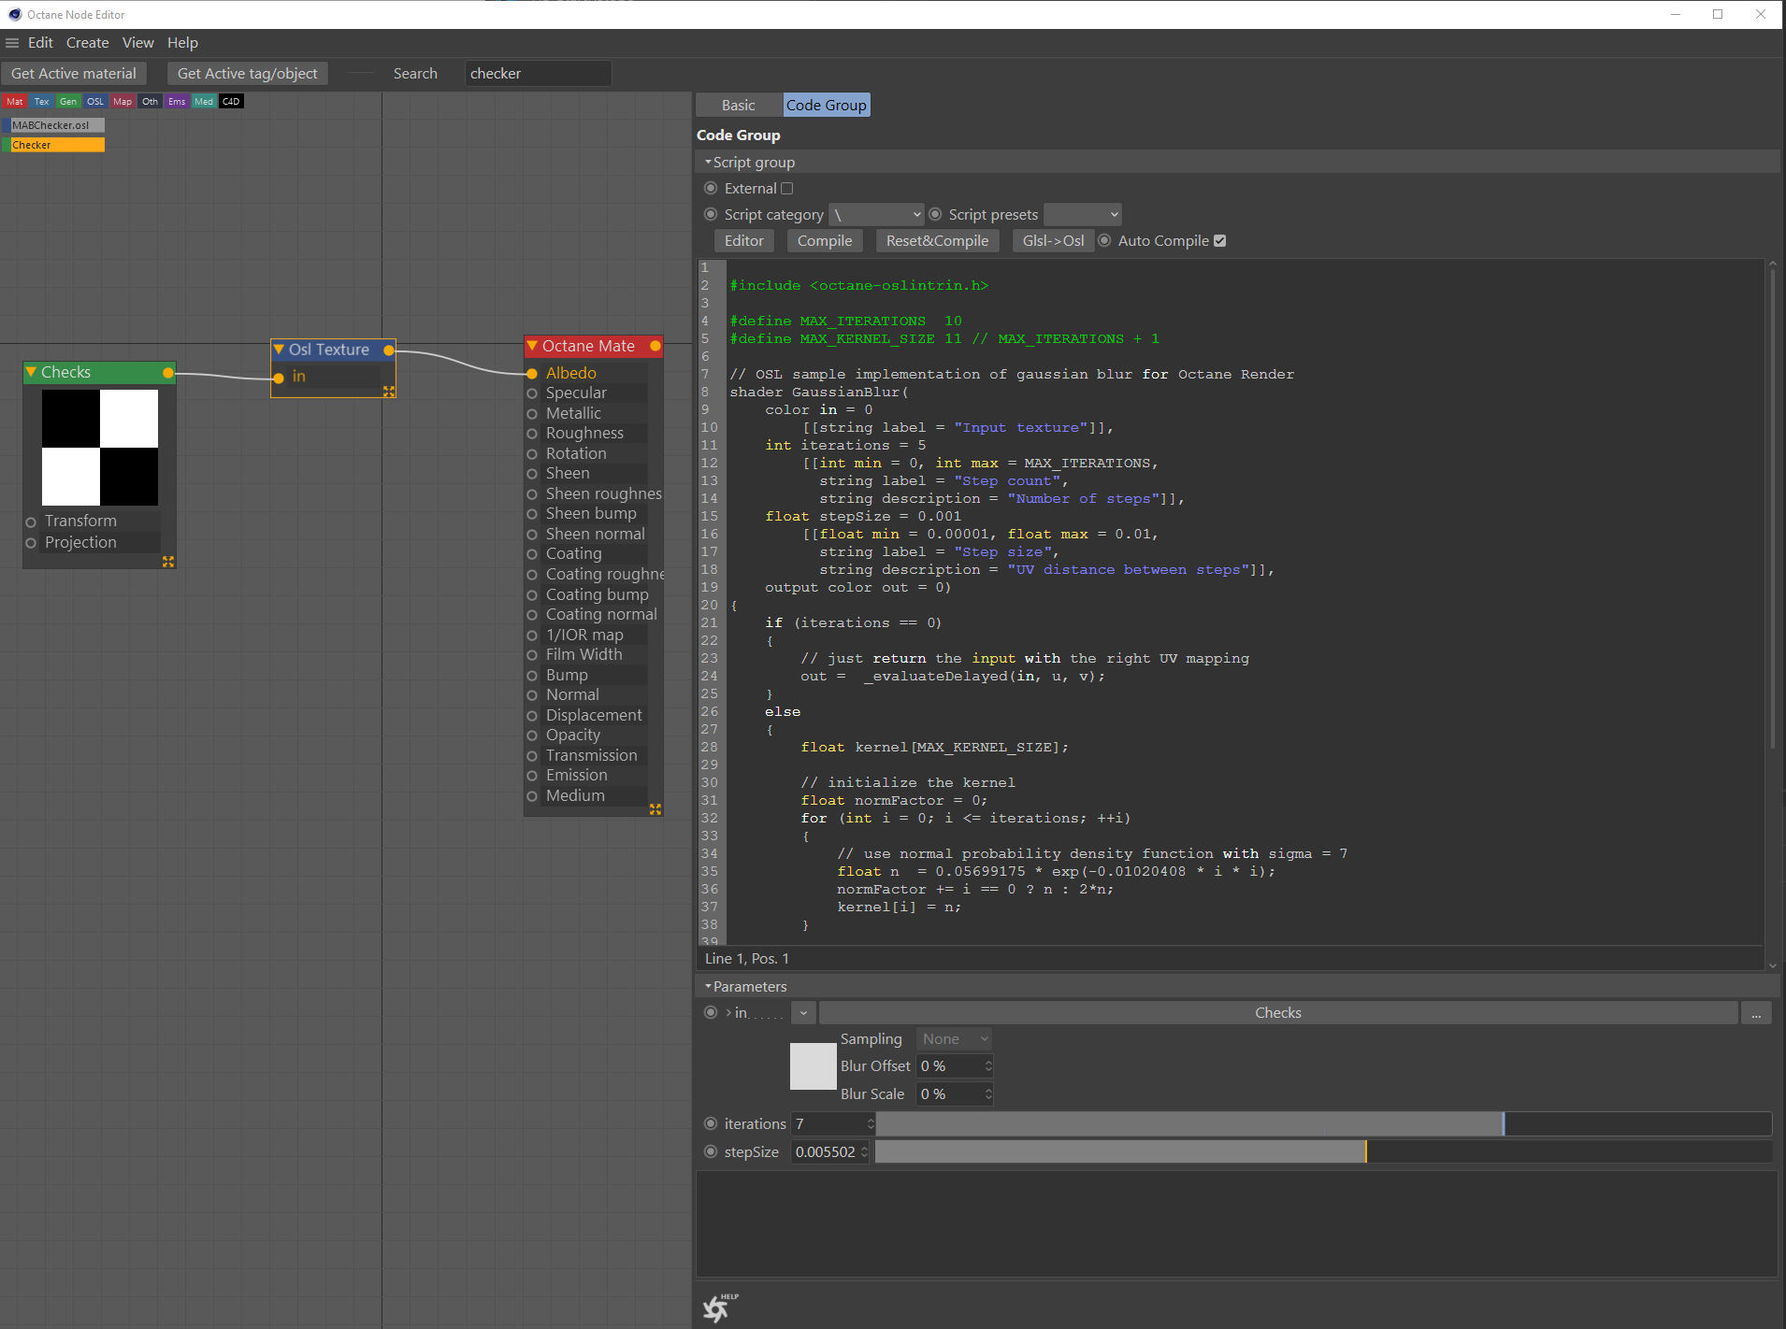Open the Edit menu

point(40,43)
